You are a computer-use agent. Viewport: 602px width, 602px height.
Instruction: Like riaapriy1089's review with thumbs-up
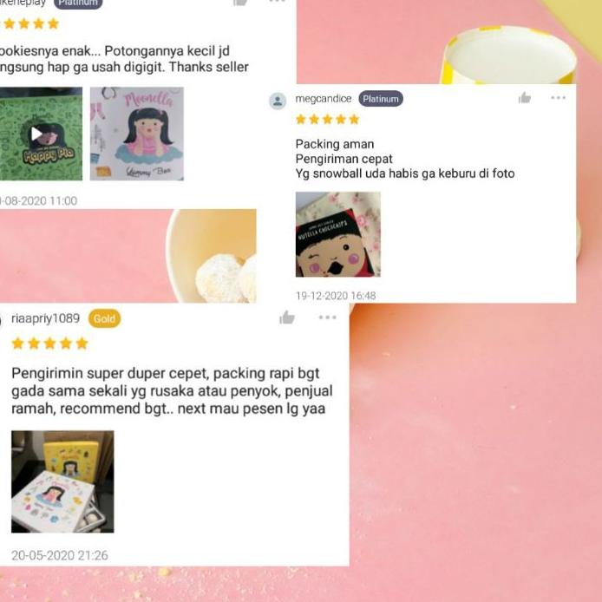(287, 317)
